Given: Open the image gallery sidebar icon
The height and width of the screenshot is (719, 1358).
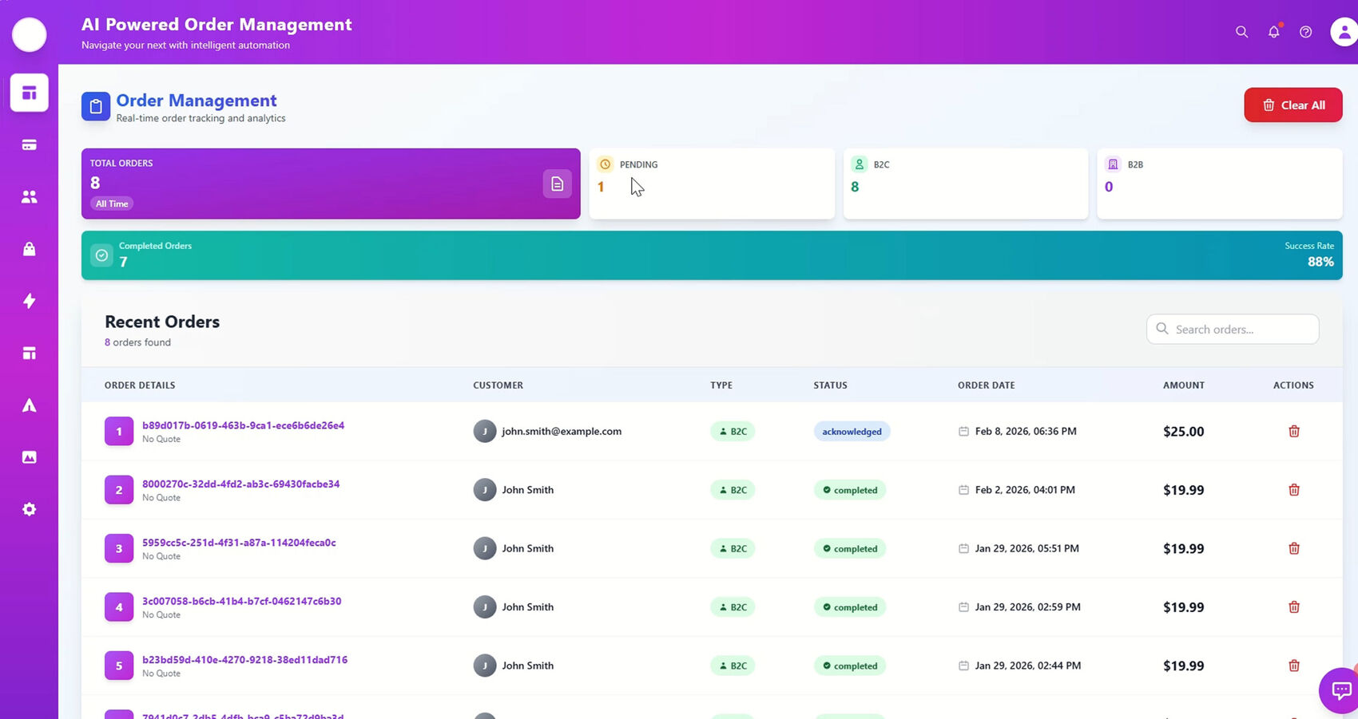Looking at the screenshot, I should coord(29,457).
